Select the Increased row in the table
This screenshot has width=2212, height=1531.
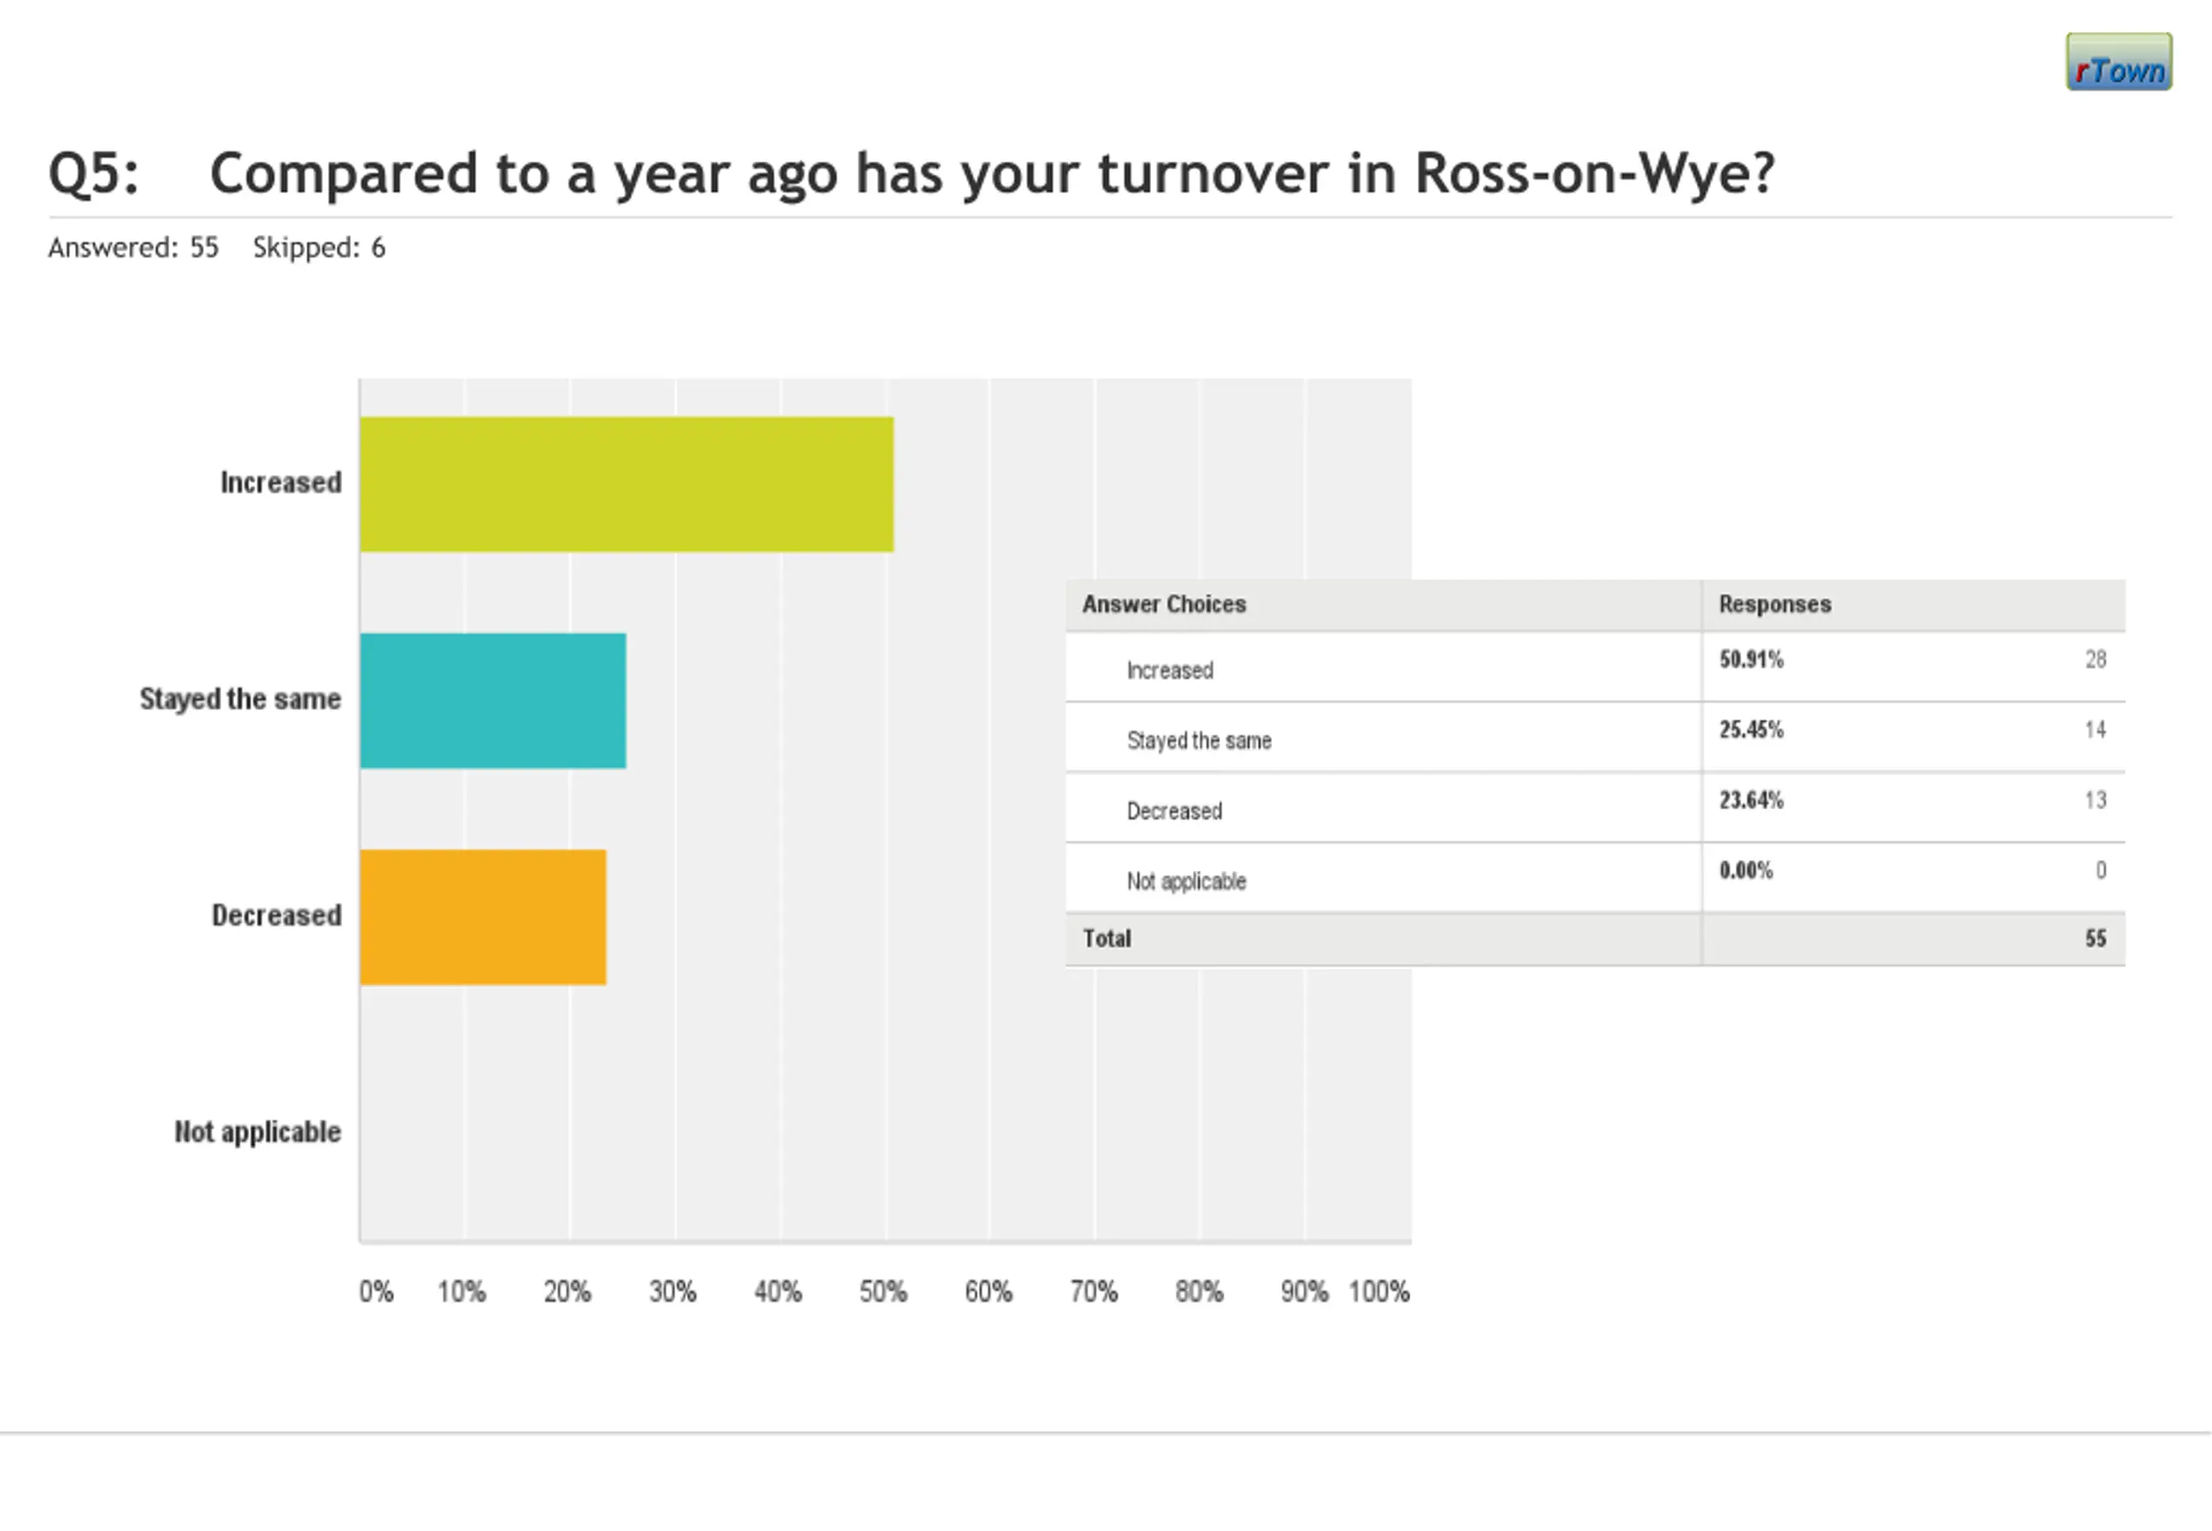pyautogui.click(x=1169, y=670)
